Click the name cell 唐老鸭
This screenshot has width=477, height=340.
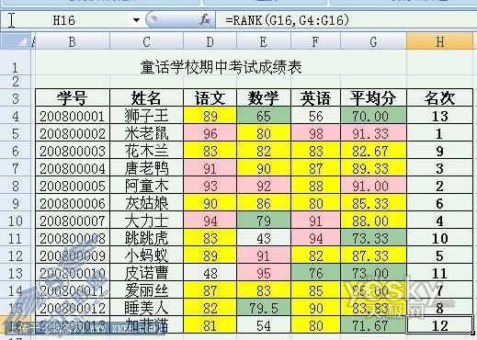[x=146, y=168]
